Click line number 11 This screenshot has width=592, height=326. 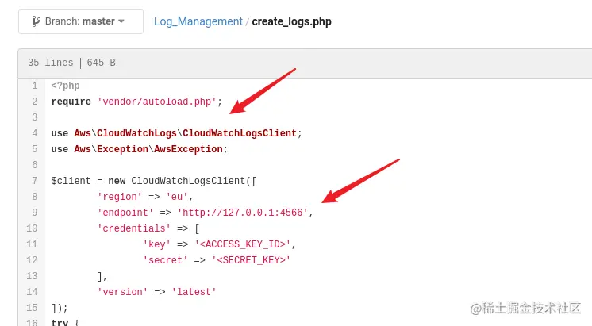(x=32, y=244)
